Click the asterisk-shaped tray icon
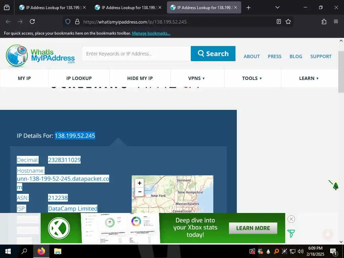The height and width of the screenshot is (258, 344). tap(284, 251)
